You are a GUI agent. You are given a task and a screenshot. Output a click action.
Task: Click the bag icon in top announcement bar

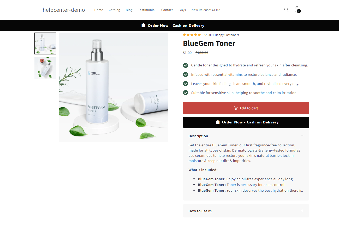click(143, 25)
